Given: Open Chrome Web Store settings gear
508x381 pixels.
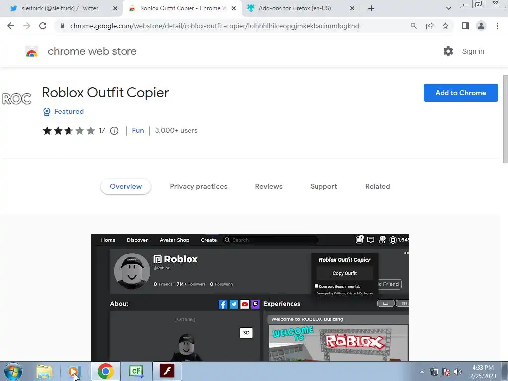Looking at the screenshot, I should (448, 51).
